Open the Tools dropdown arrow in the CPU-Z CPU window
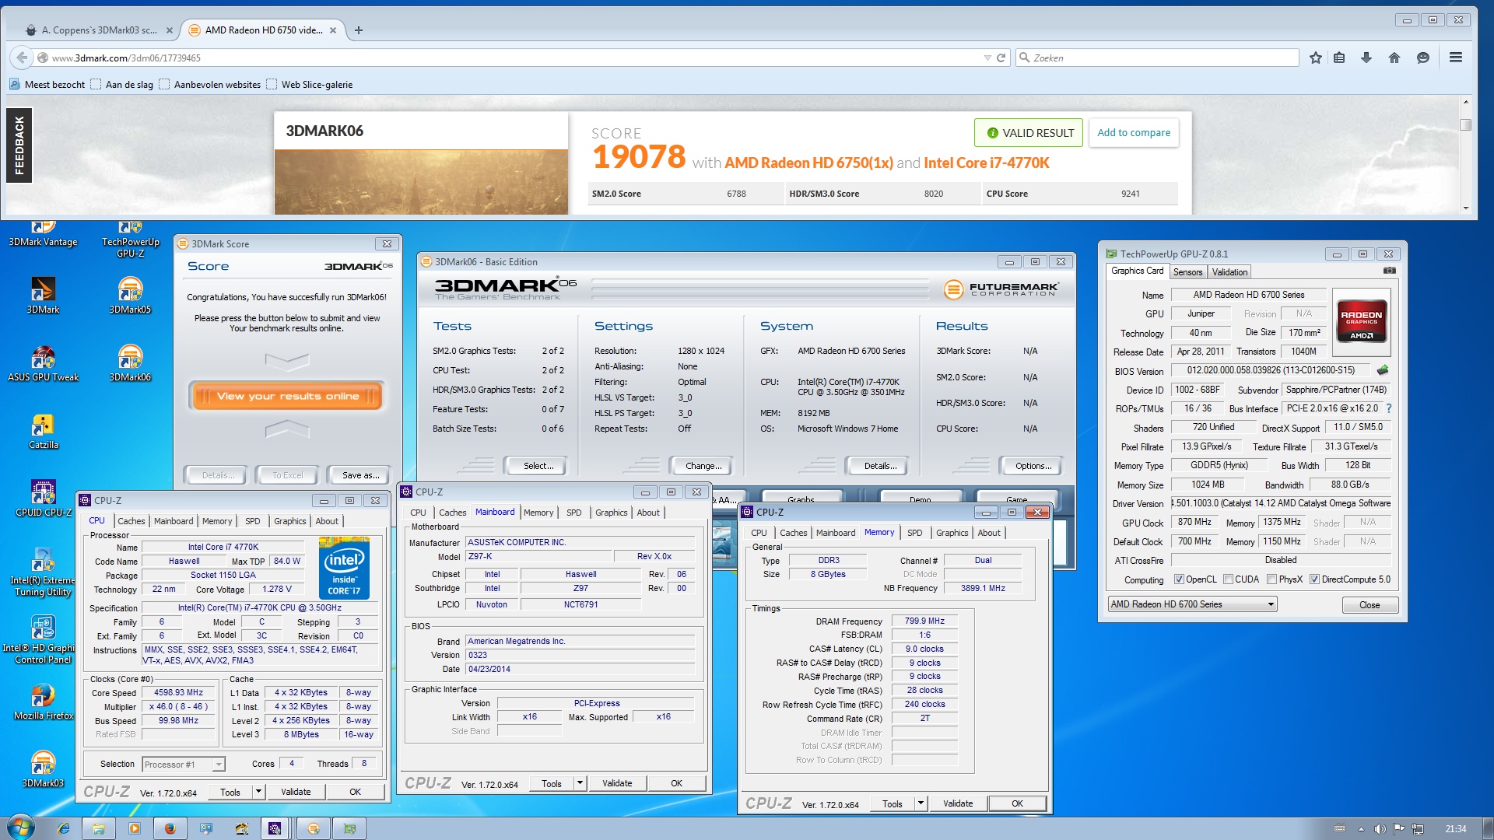The width and height of the screenshot is (1494, 840). pyautogui.click(x=258, y=792)
